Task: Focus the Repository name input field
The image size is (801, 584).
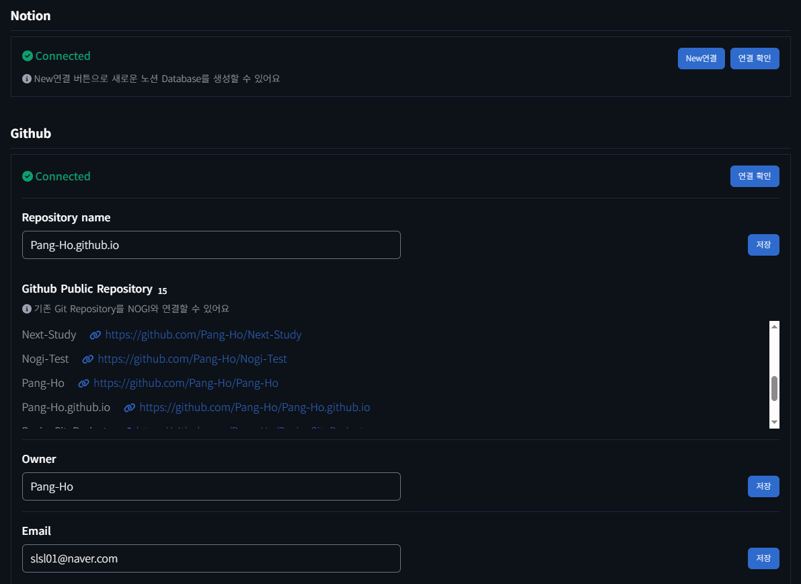Action: 211,245
